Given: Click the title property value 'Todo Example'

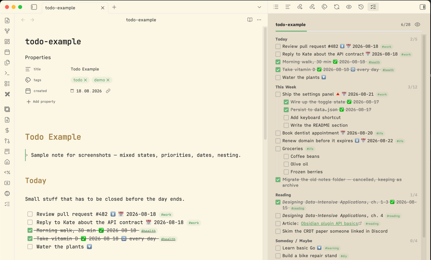Looking at the screenshot, I should tap(85, 69).
